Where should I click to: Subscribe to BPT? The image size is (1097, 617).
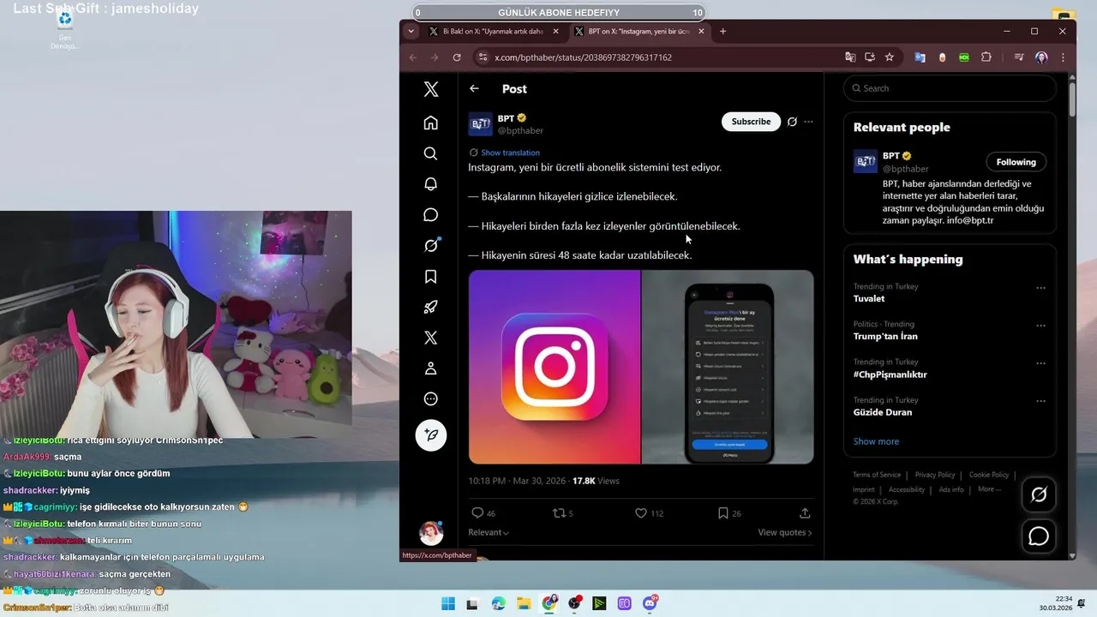pyautogui.click(x=751, y=122)
